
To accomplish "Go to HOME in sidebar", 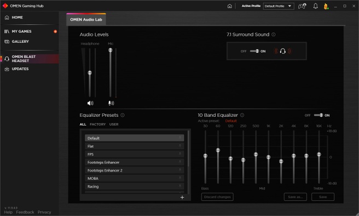I will (17, 18).
